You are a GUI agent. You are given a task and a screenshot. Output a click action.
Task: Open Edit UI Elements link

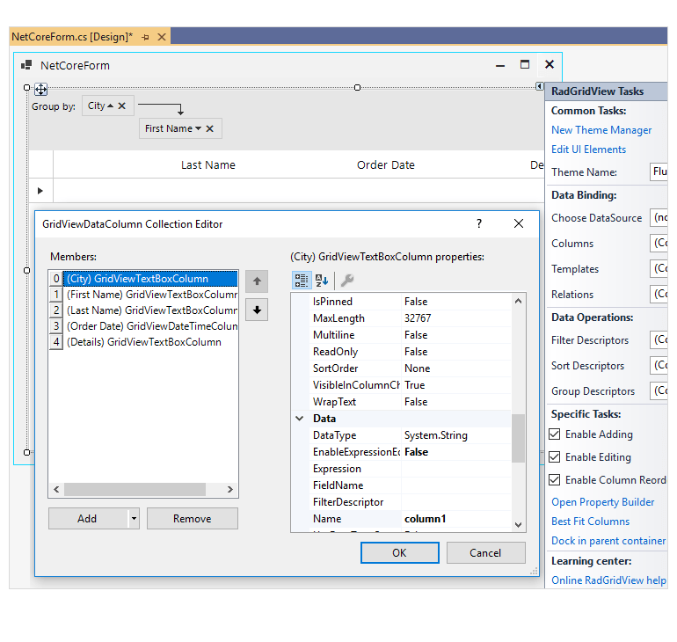(588, 150)
